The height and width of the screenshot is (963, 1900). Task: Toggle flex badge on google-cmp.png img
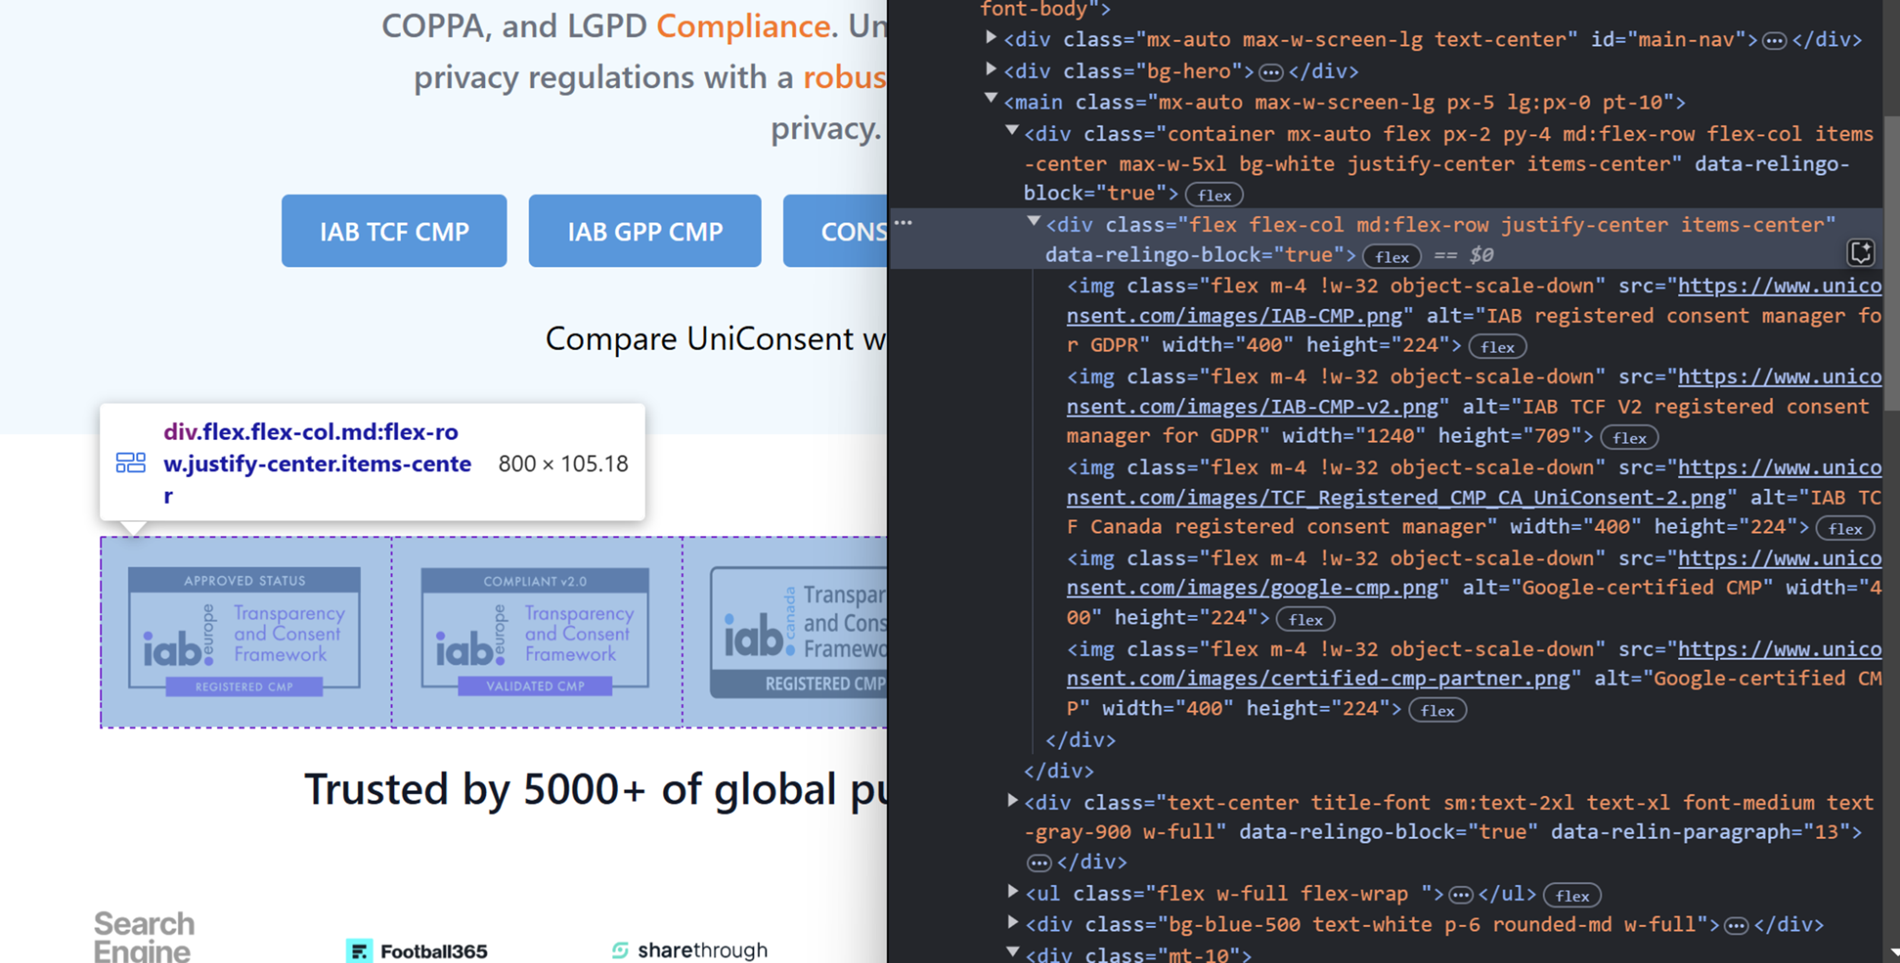pos(1306,619)
